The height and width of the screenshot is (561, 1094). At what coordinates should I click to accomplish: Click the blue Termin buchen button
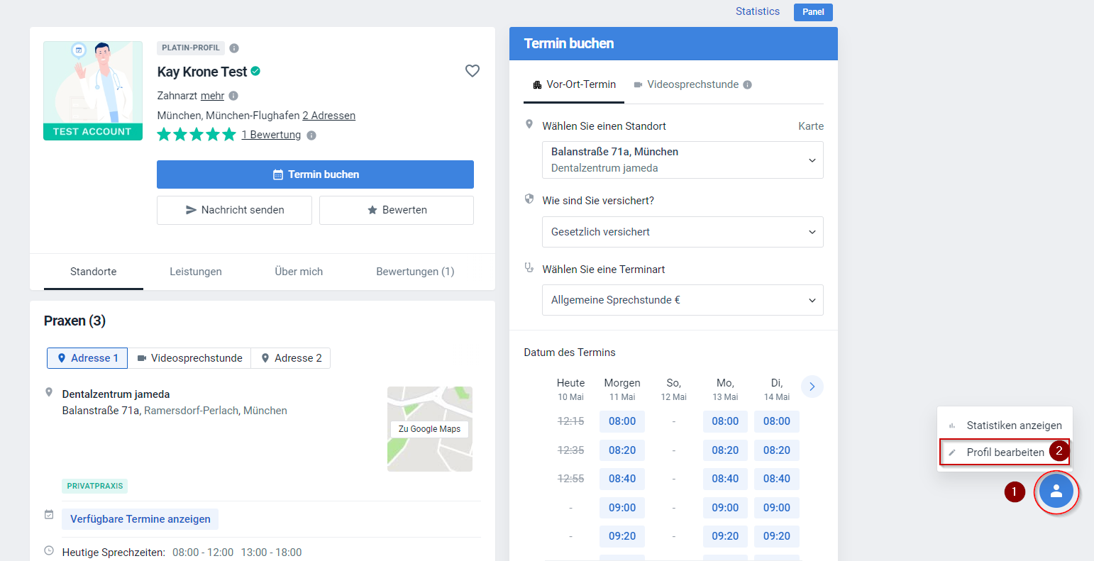coord(315,174)
